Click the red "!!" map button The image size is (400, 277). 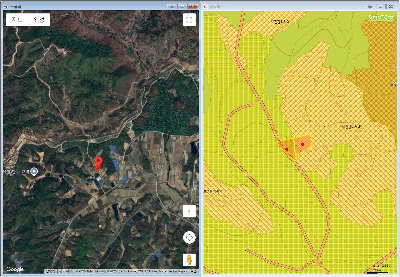pos(189,211)
